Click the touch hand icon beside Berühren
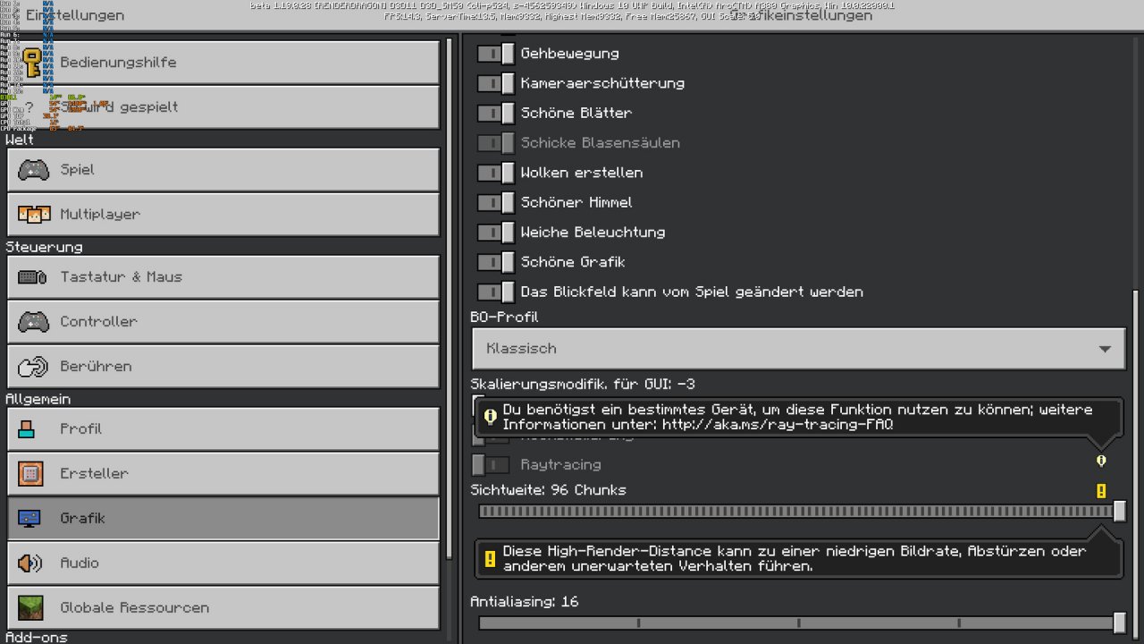 click(33, 367)
